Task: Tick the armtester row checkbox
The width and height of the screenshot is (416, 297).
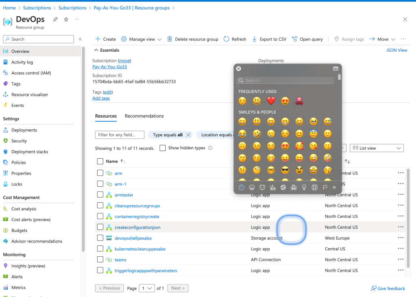Action: 100,195
